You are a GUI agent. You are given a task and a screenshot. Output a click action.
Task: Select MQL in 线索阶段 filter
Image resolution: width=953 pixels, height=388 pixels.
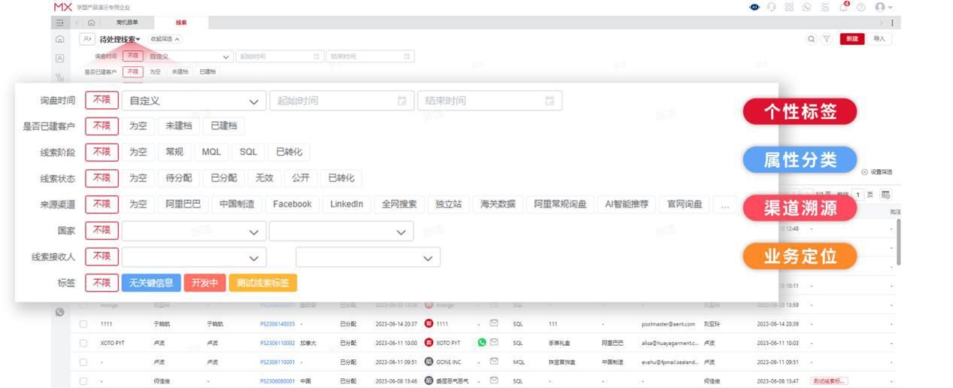pyautogui.click(x=210, y=152)
